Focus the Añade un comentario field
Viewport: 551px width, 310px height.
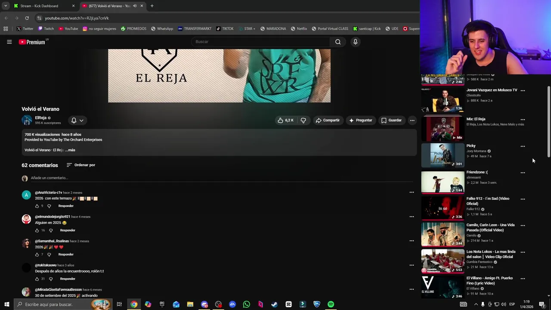(x=222, y=178)
